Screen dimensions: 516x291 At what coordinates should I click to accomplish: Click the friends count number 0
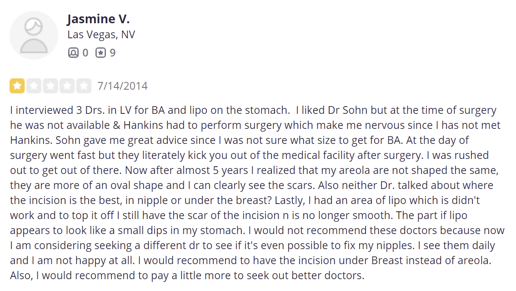click(x=85, y=53)
